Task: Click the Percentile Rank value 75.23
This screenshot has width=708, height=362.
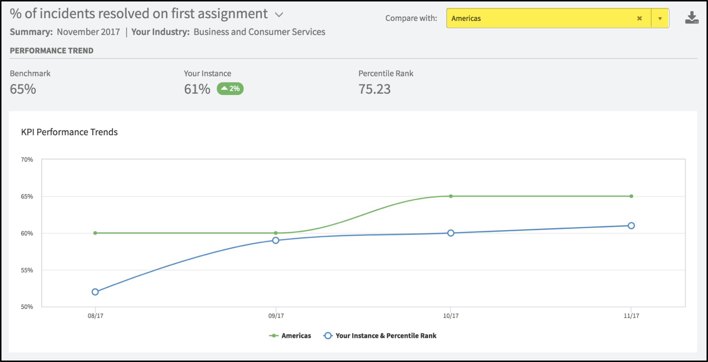Action: 374,89
